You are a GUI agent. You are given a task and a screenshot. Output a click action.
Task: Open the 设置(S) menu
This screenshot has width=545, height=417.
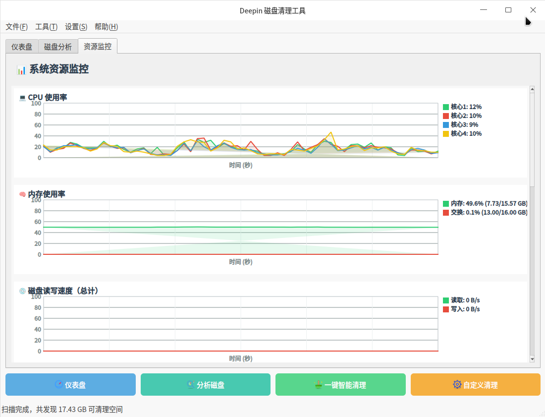[76, 27]
